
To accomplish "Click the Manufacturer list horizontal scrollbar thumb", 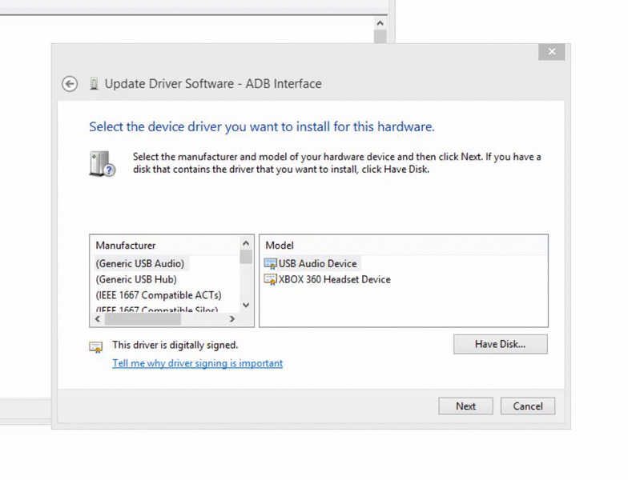I will 143,318.
